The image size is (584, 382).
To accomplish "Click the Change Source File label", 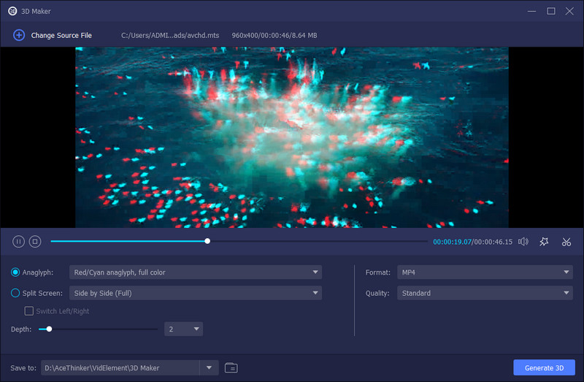I will pyautogui.click(x=61, y=35).
